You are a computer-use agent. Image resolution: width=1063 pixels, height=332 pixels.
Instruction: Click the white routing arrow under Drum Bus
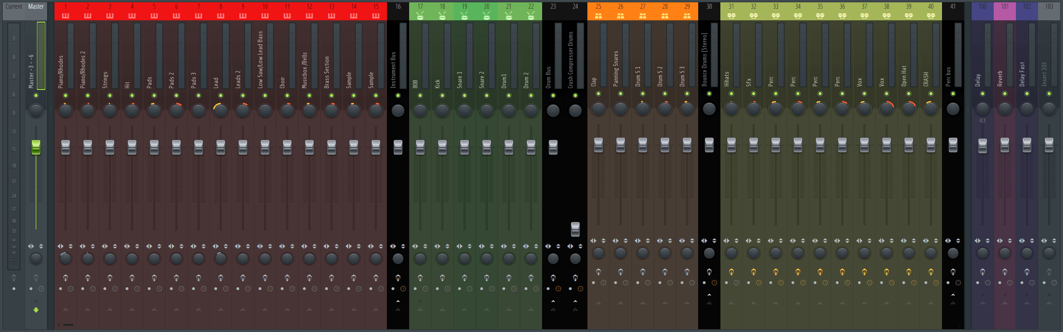pyautogui.click(x=553, y=301)
